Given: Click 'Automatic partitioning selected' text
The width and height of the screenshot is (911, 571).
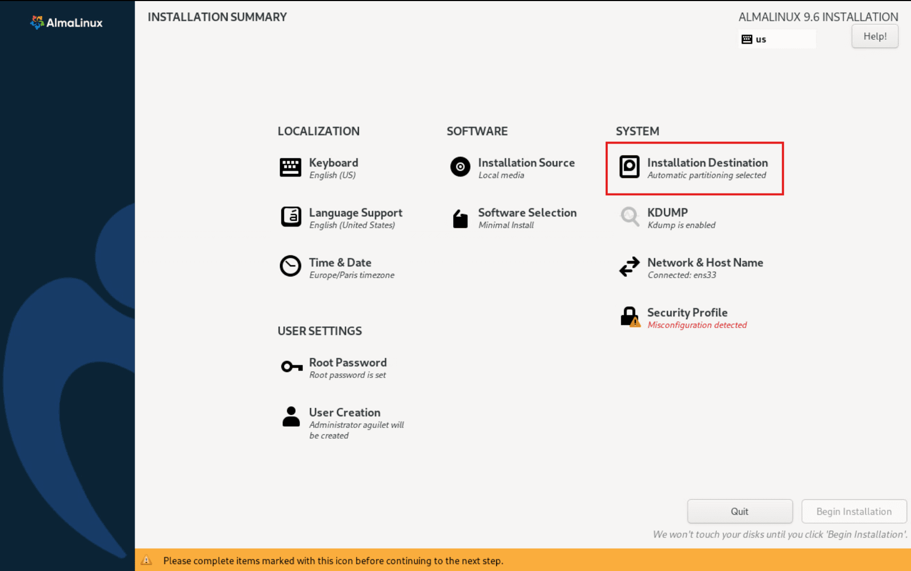Looking at the screenshot, I should click(x=706, y=175).
